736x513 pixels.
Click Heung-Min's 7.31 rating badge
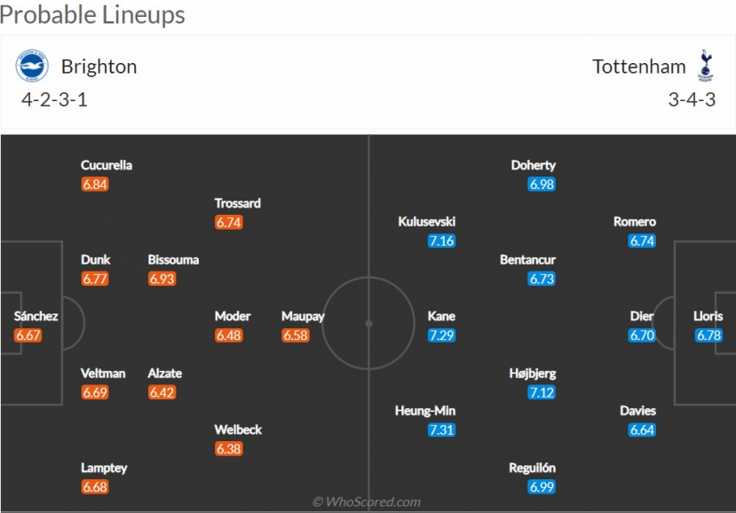click(x=441, y=430)
